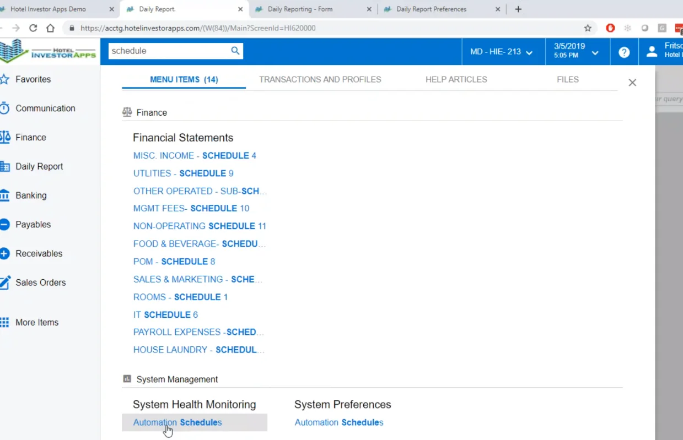Viewport: 683px width, 440px height.
Task: Click the search magnifier icon
Action: [x=235, y=51]
